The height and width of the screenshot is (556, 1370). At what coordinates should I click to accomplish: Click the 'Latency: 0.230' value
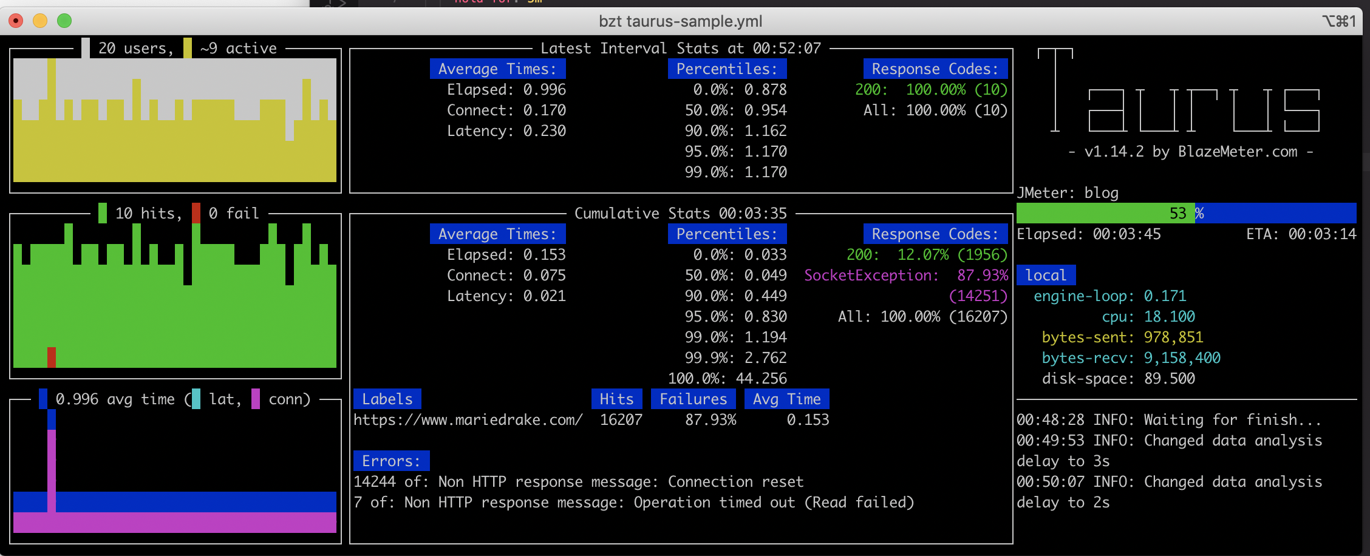(x=506, y=131)
